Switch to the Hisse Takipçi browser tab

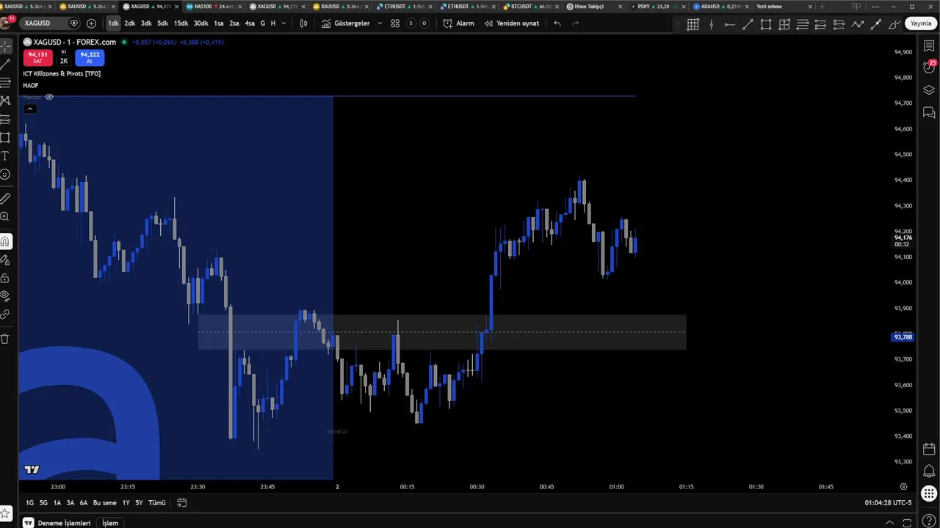pos(595,6)
